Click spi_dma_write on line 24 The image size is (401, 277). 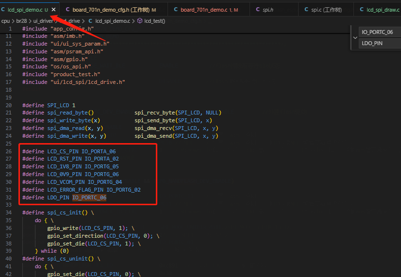(67, 136)
